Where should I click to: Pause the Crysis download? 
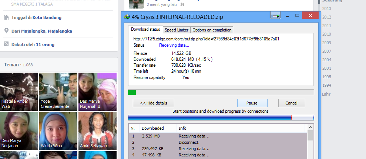coord(252,103)
